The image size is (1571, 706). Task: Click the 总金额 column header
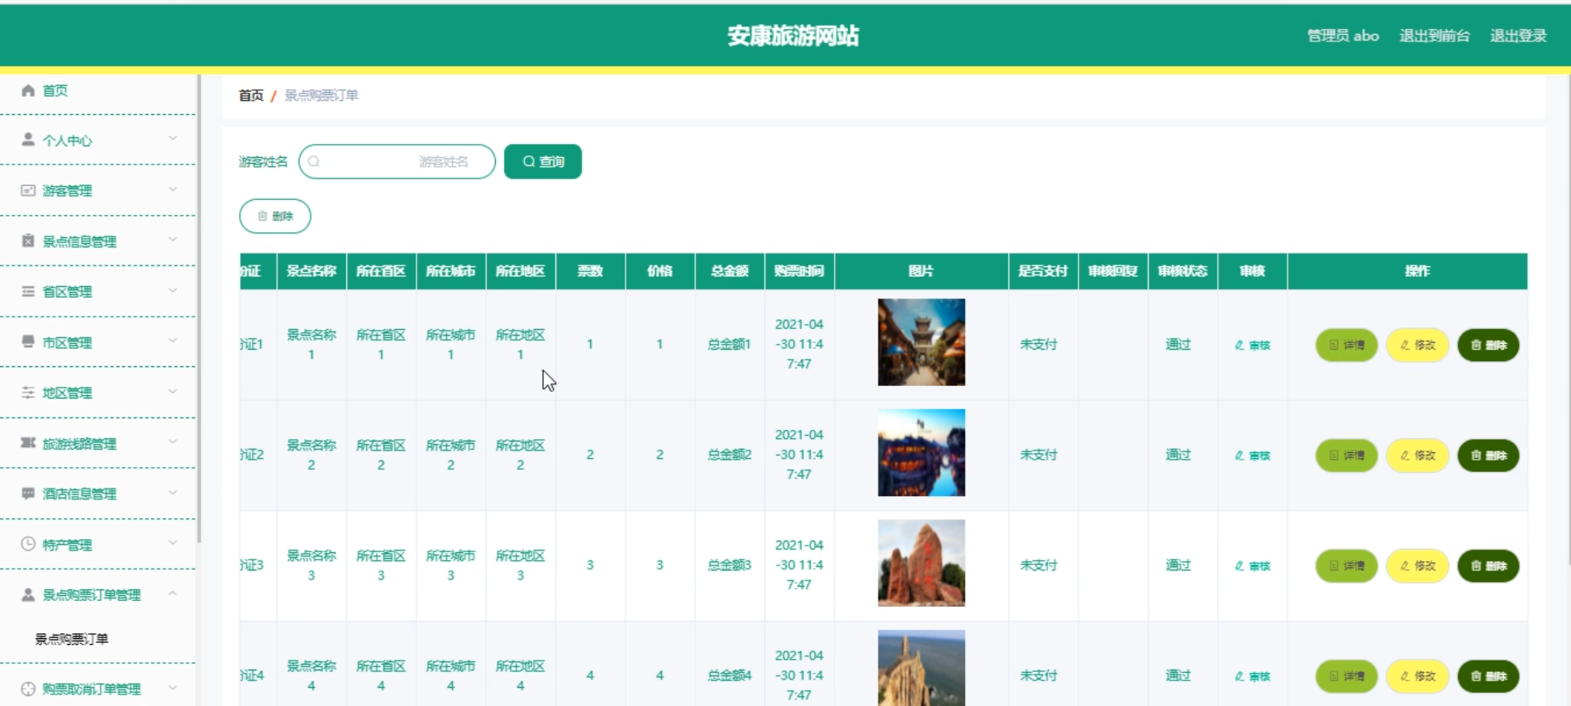coord(730,271)
